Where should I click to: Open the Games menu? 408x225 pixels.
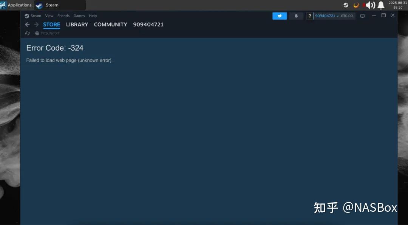tap(79, 16)
